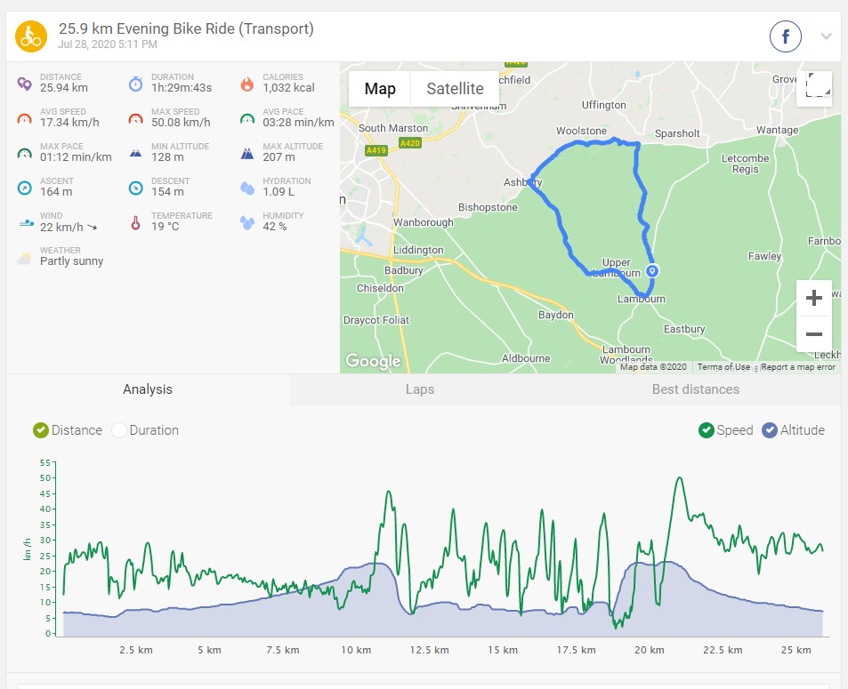Image resolution: width=848 pixels, height=689 pixels.
Task: Select the Duration axis option
Action: pos(120,430)
